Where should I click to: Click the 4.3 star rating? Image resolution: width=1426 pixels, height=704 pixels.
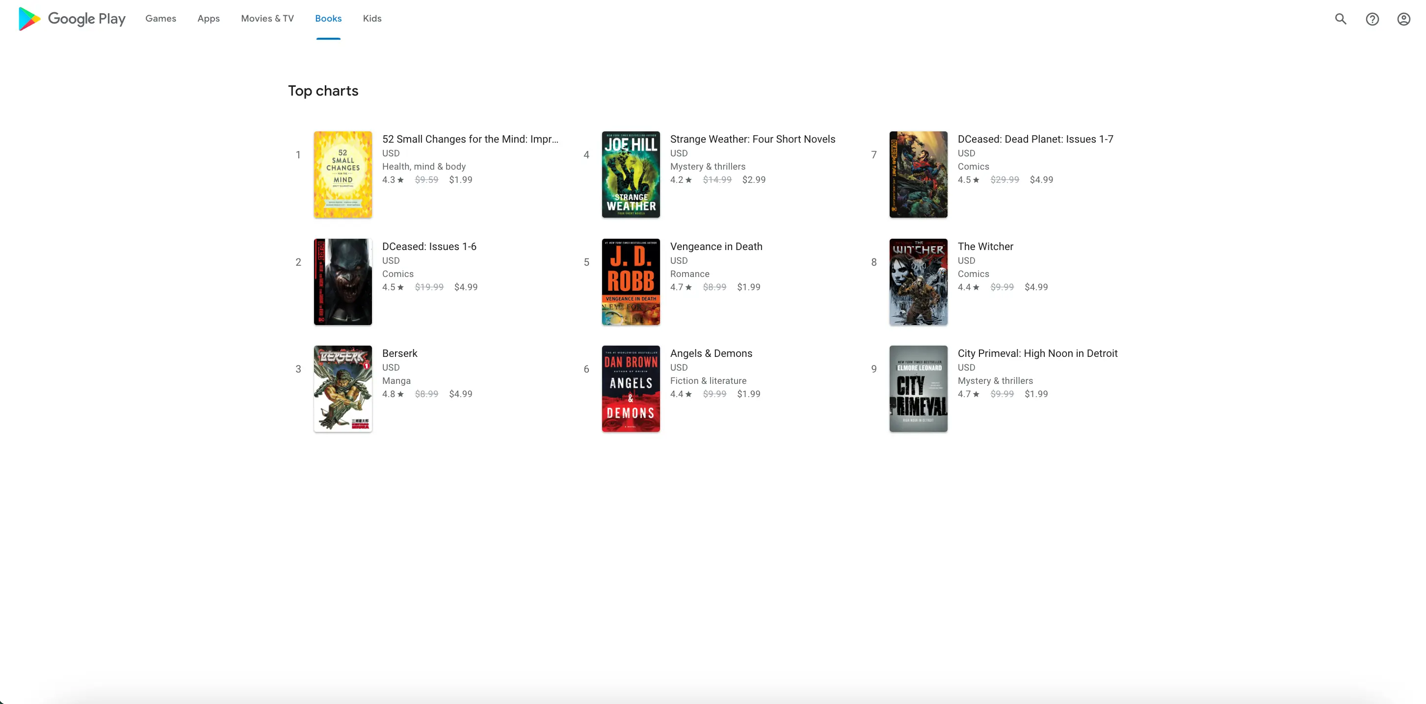(x=393, y=180)
